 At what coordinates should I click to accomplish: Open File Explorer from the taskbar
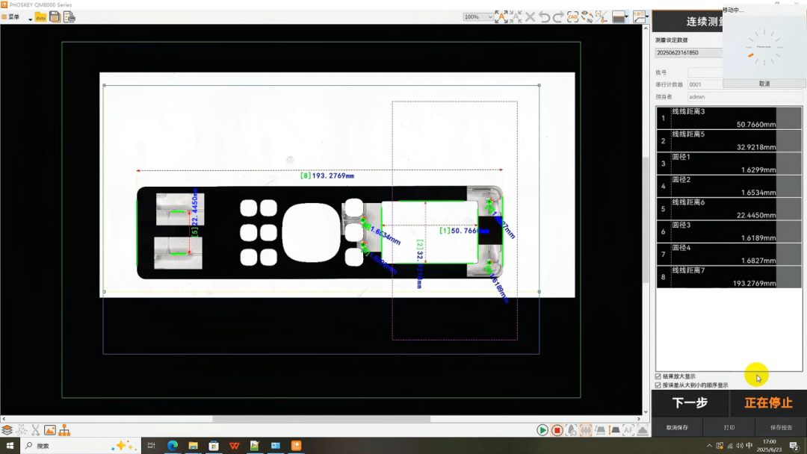pyautogui.click(x=193, y=446)
